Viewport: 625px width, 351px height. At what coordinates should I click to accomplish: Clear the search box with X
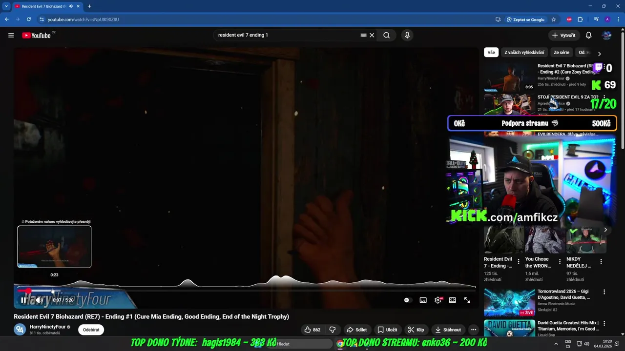(372, 35)
